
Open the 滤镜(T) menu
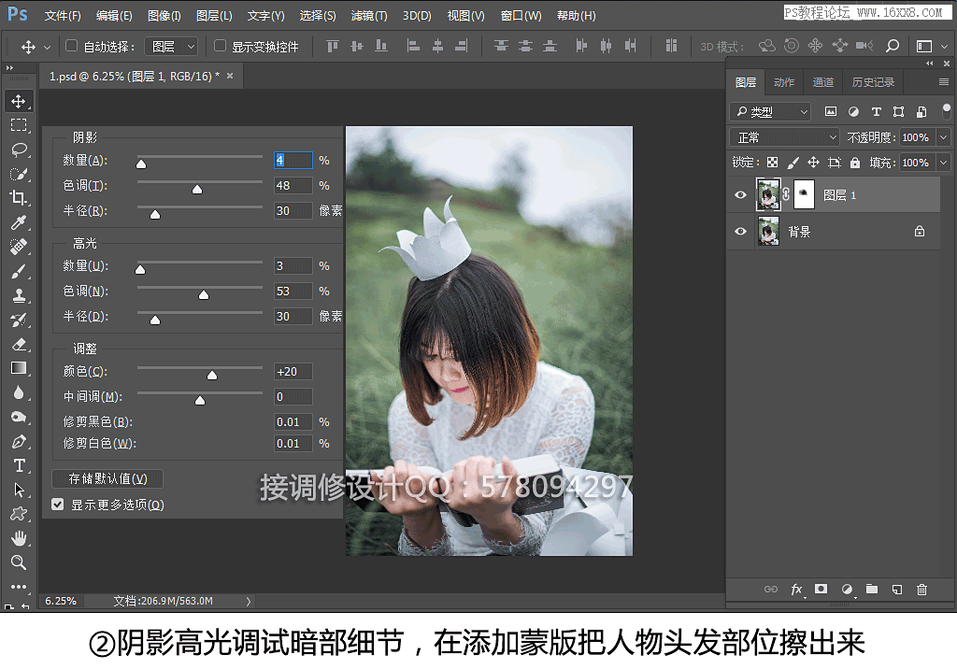[x=369, y=16]
